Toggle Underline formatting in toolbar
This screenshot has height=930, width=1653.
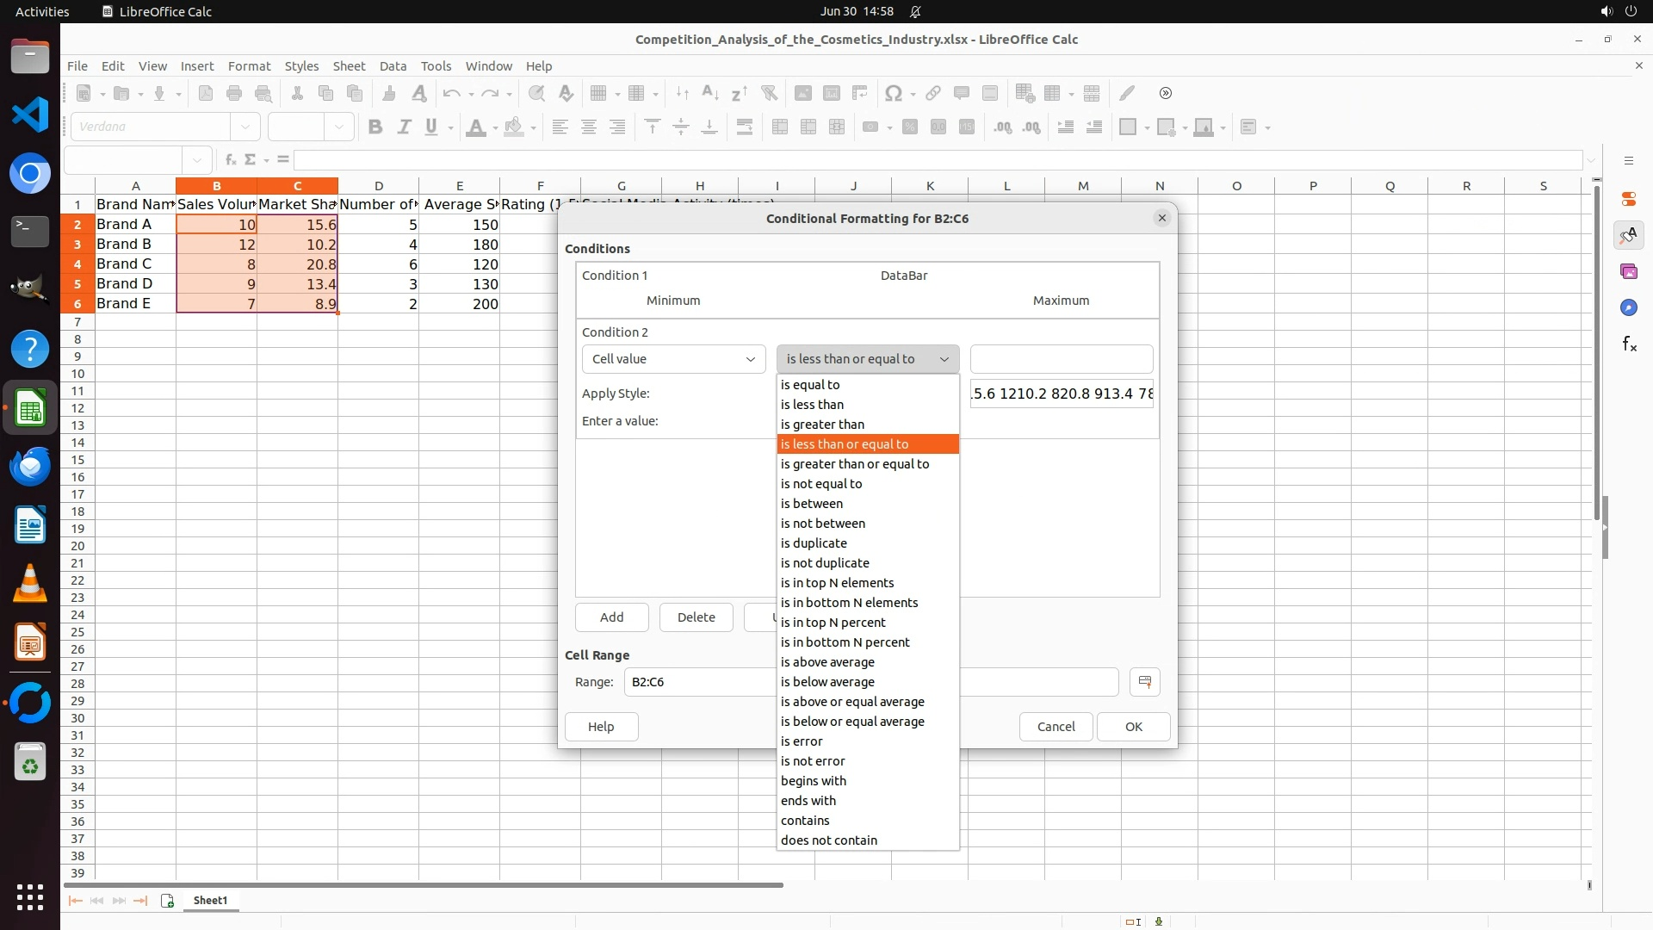pyautogui.click(x=431, y=127)
